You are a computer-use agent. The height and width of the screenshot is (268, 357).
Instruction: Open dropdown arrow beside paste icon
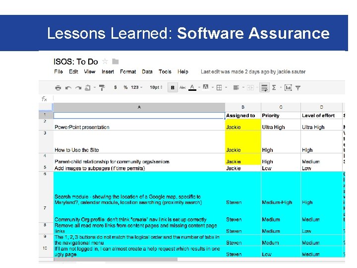(95, 87)
